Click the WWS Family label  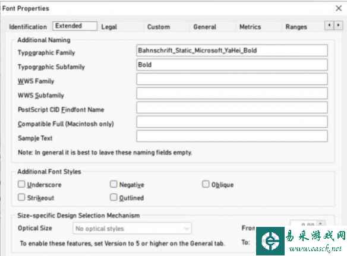coord(36,81)
